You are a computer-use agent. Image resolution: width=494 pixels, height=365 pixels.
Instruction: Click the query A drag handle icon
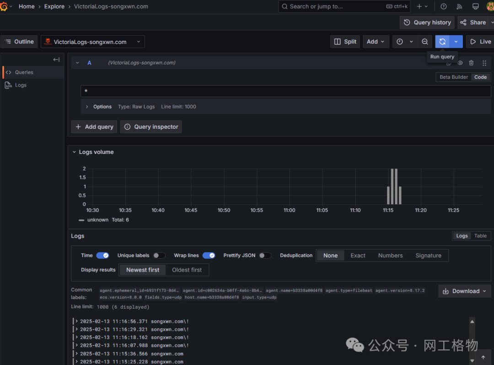point(484,63)
